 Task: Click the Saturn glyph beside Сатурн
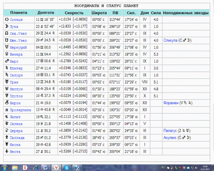tap(7, 75)
